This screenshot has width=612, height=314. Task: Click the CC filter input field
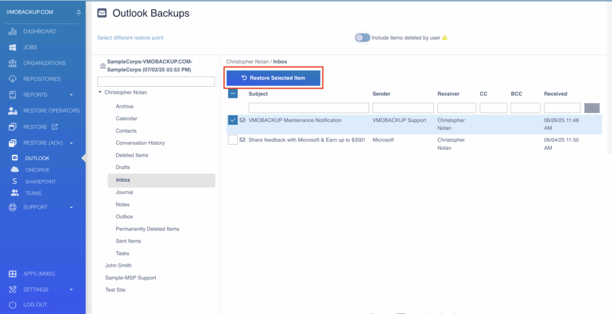coord(493,108)
